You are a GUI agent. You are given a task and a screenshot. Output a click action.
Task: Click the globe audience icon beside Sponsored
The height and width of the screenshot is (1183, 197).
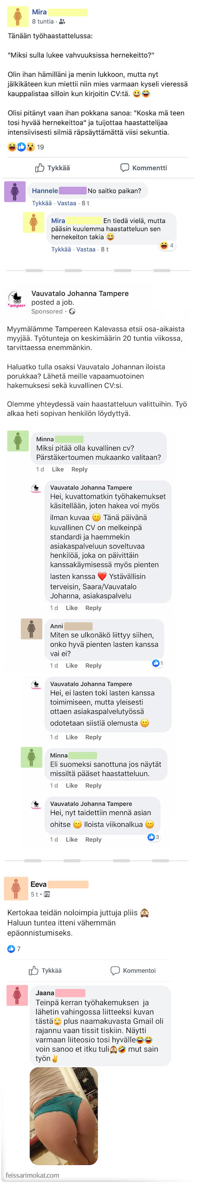72,311
